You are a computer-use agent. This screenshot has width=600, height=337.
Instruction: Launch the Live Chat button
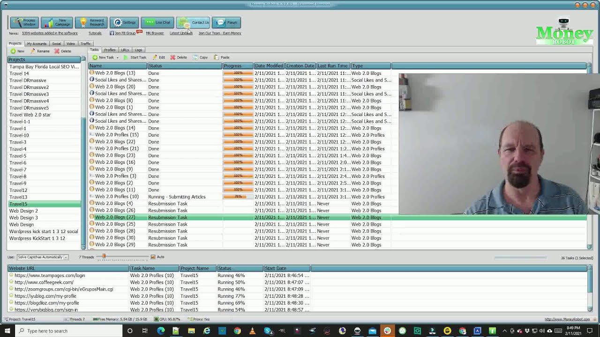click(x=157, y=22)
